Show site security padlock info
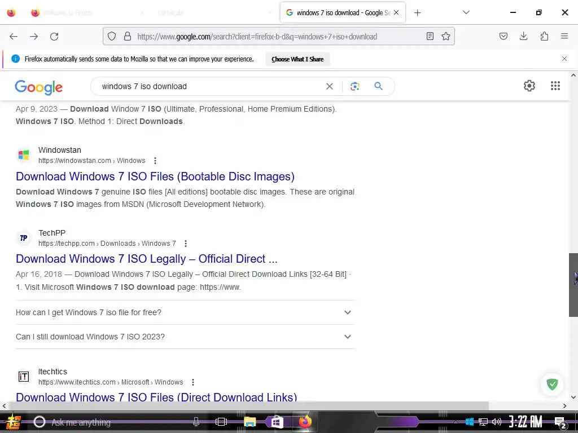The image size is (578, 433). pos(128,37)
